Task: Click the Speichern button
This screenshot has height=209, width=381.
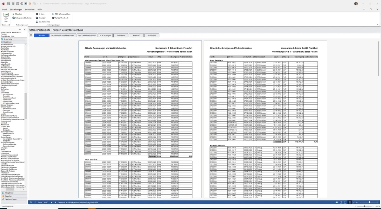Action: coord(121,35)
